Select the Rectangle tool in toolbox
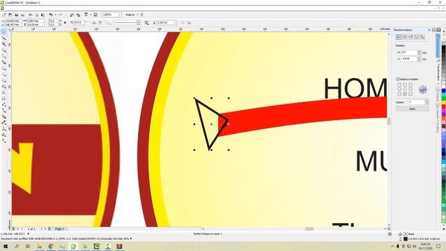The width and height of the screenshot is (446, 251). (x=4, y=68)
